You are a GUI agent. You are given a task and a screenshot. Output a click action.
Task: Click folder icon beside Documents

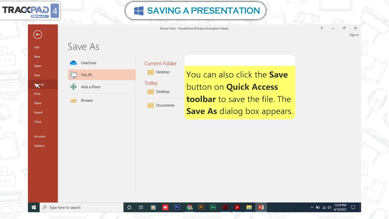(x=151, y=105)
